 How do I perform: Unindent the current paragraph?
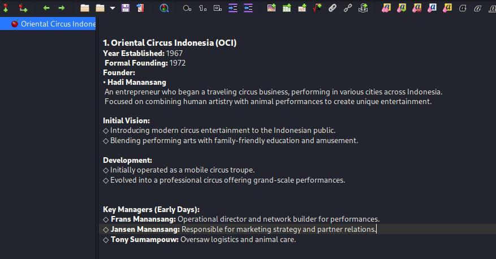point(248,8)
